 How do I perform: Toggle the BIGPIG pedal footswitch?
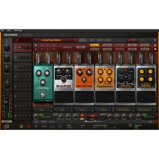[x=64, y=97]
